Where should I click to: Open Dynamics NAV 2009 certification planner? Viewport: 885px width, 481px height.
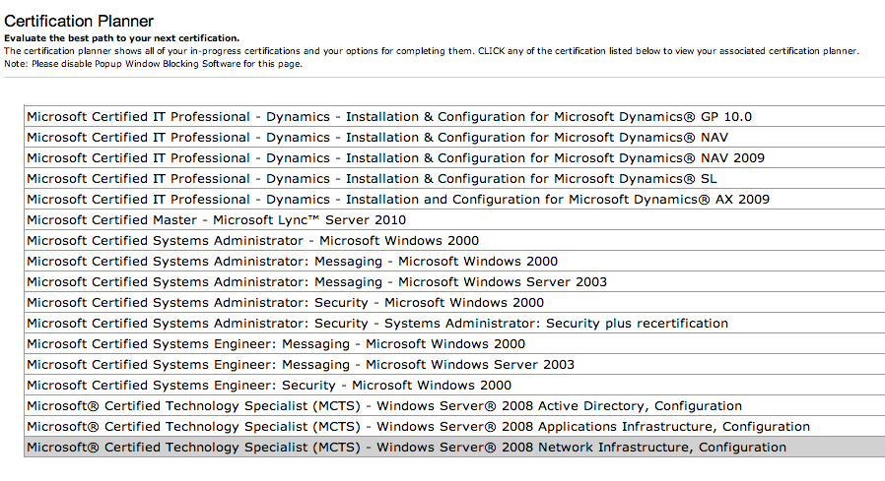(395, 158)
